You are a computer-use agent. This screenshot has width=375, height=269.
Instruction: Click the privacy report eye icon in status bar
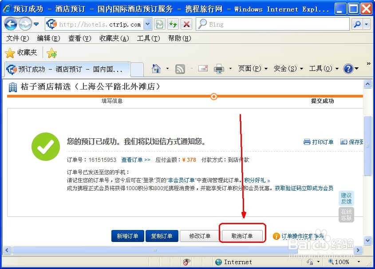(186, 262)
